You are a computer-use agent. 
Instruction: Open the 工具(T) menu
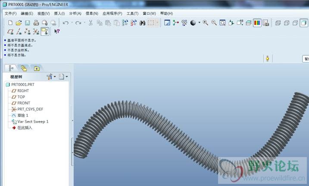coord(132,13)
